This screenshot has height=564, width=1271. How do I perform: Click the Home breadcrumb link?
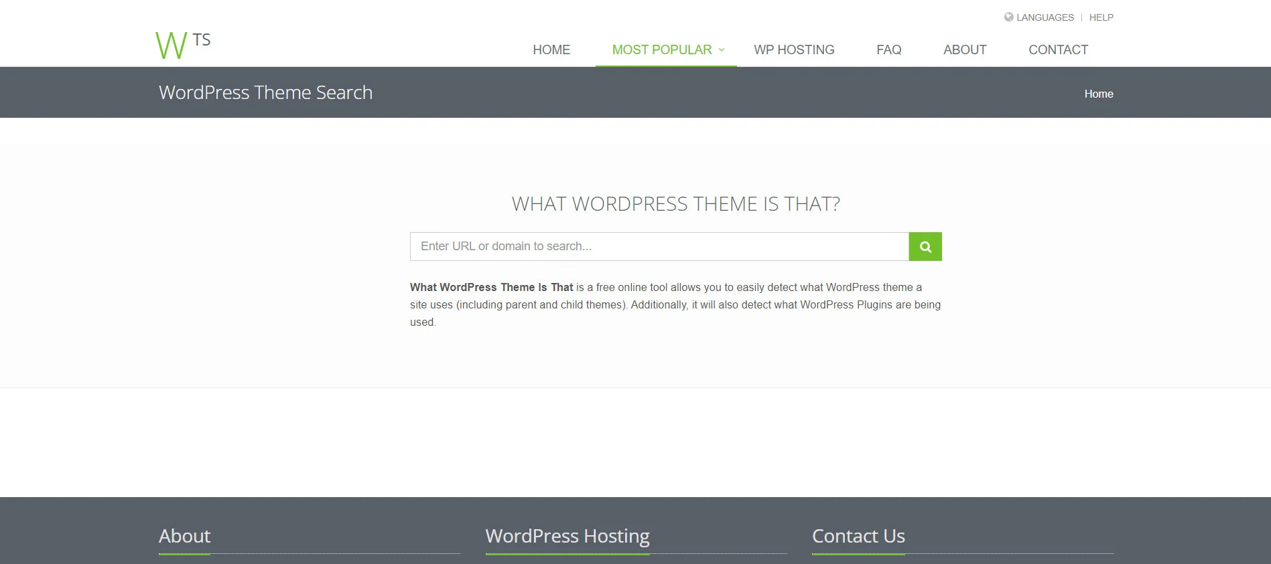coord(1099,94)
